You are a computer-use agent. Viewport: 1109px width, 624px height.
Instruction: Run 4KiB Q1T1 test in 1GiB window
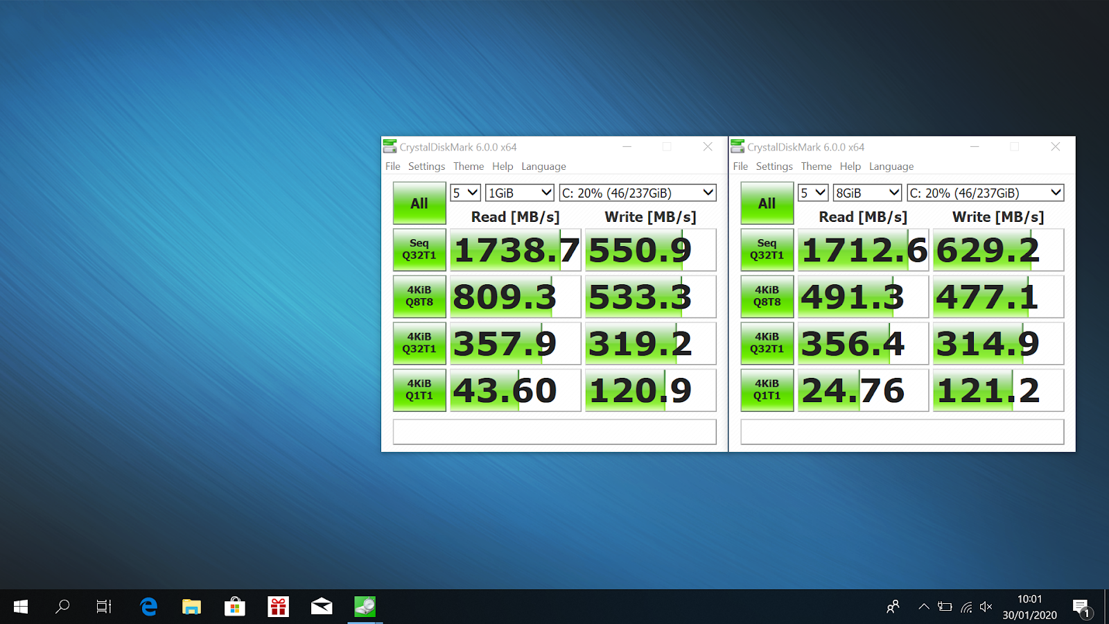(419, 390)
